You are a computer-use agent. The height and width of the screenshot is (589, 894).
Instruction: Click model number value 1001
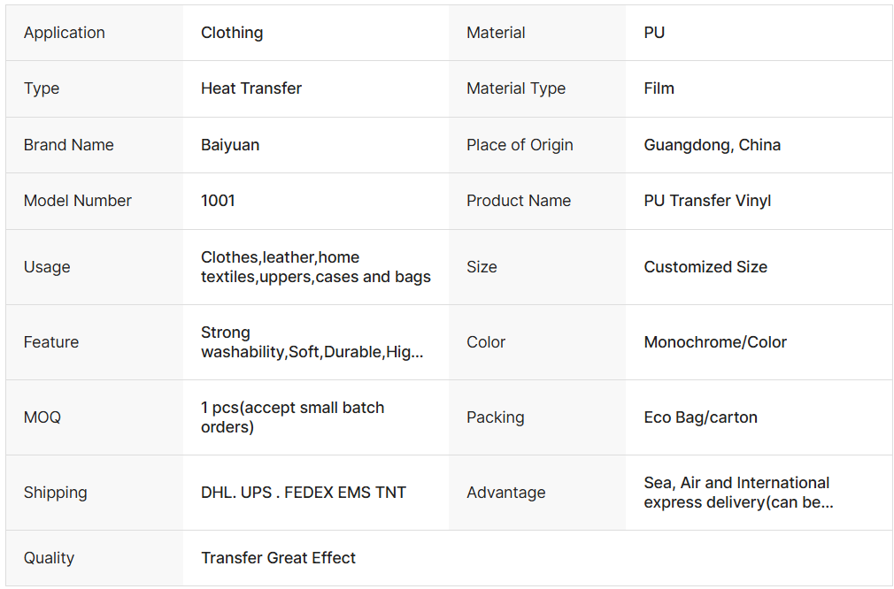point(218,201)
